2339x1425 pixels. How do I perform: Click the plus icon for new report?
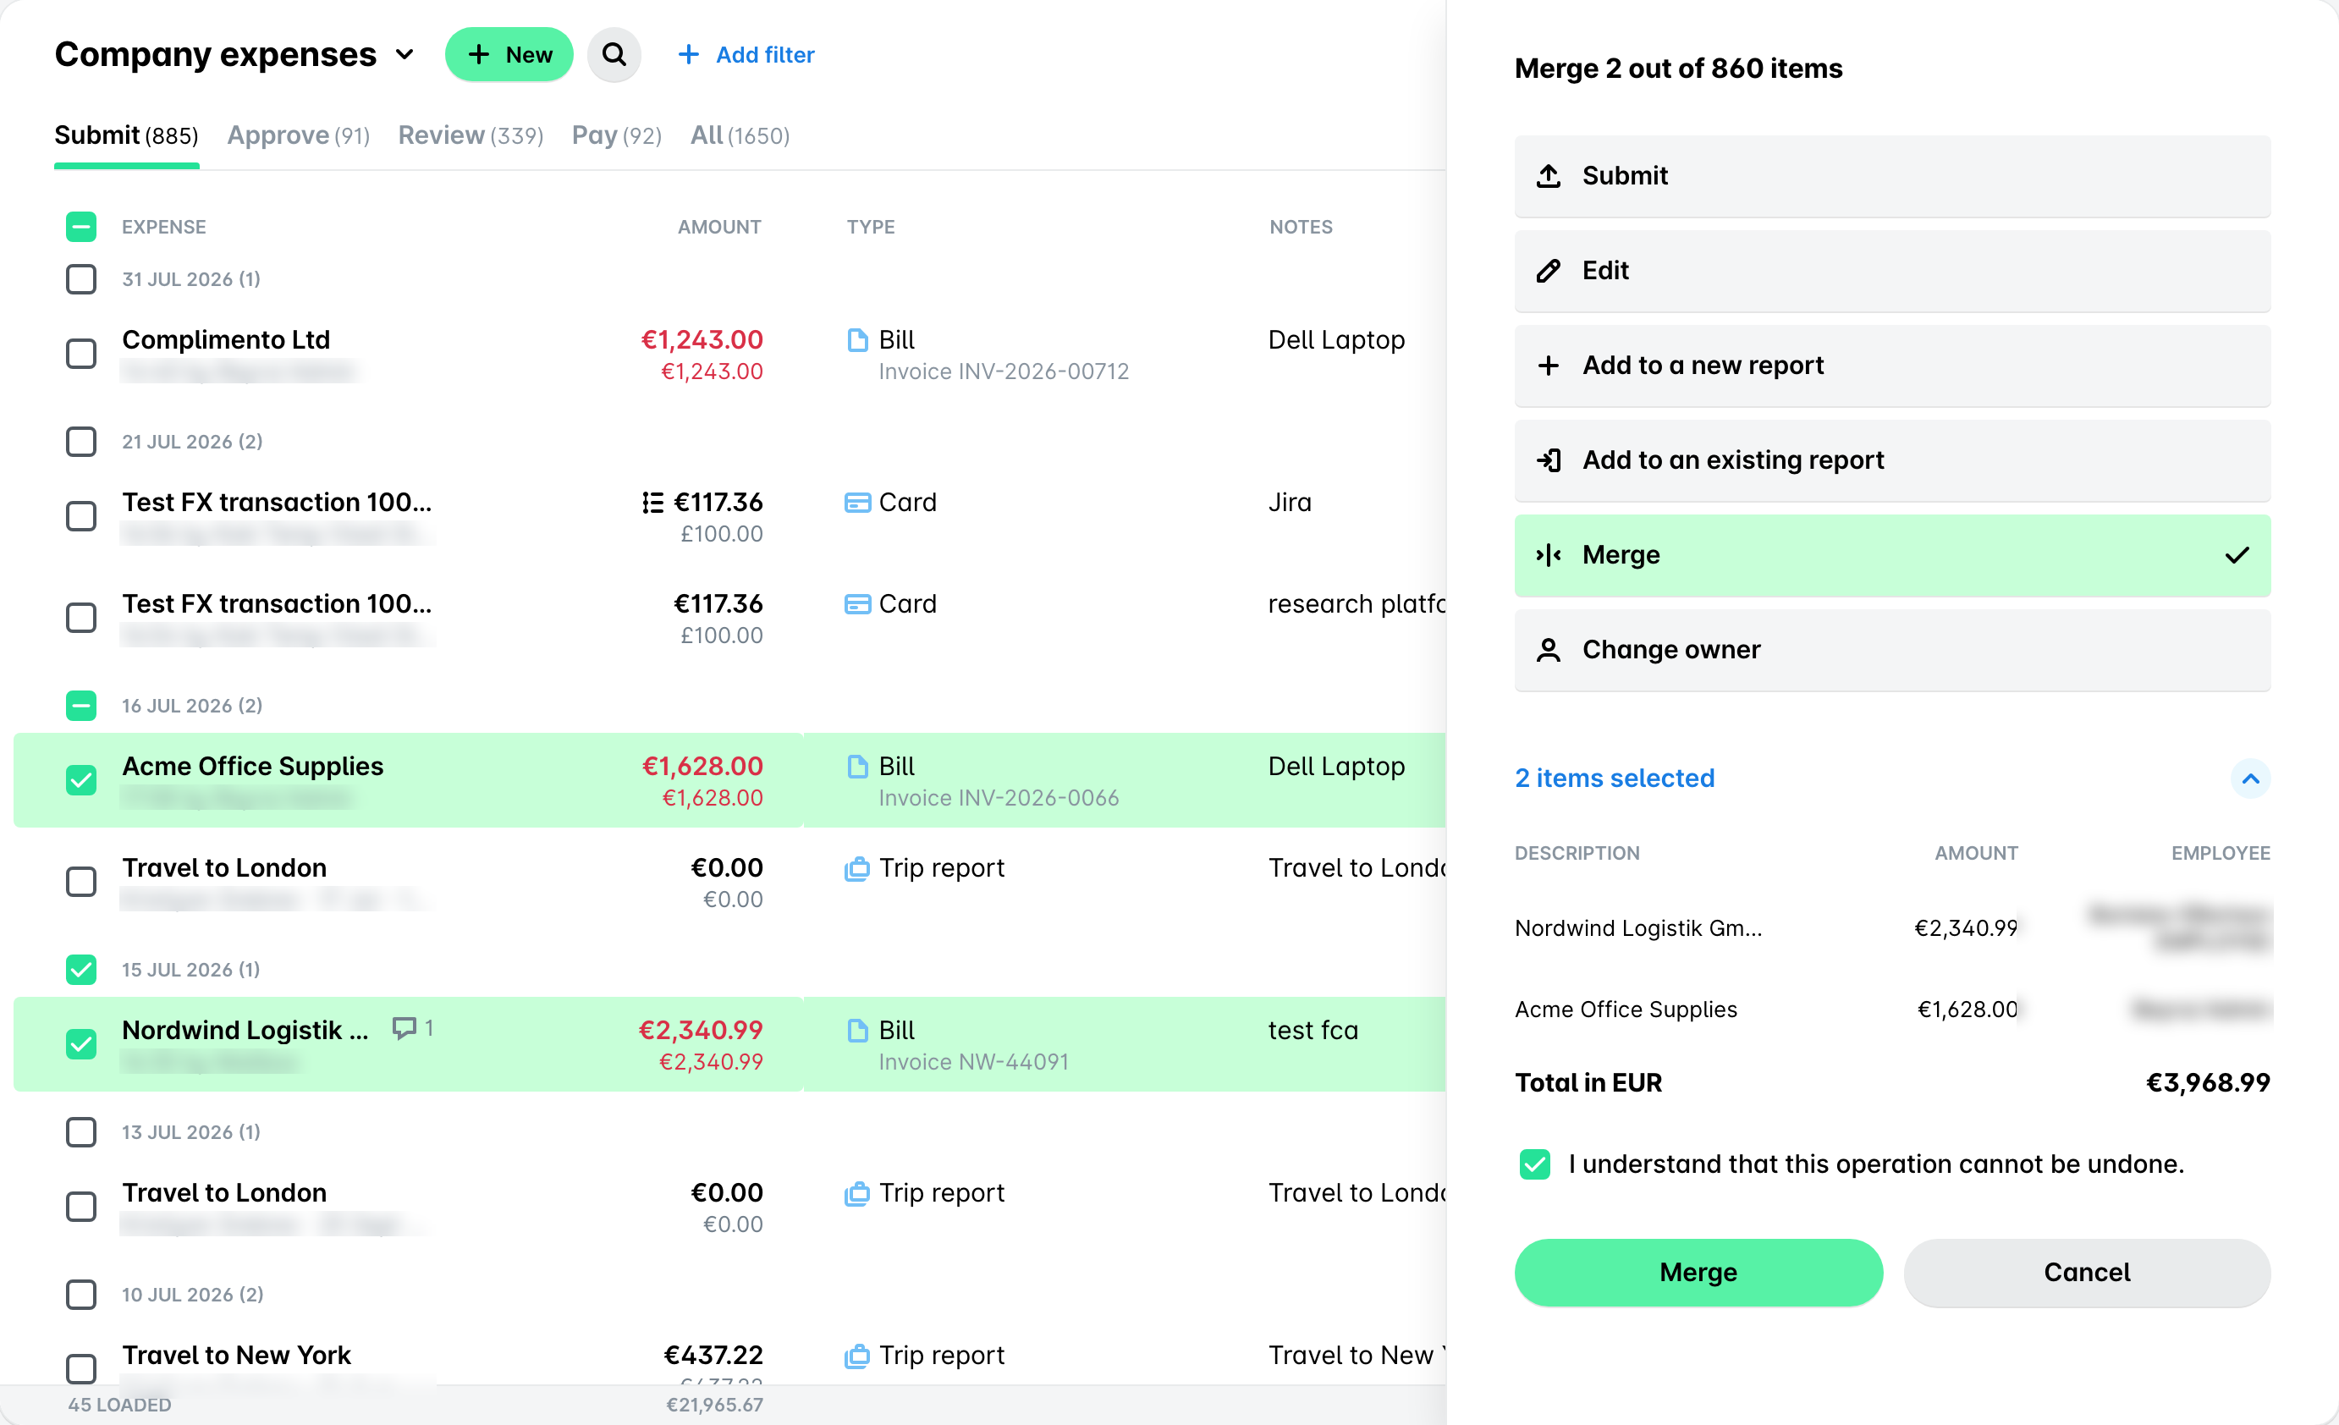coord(1549,366)
